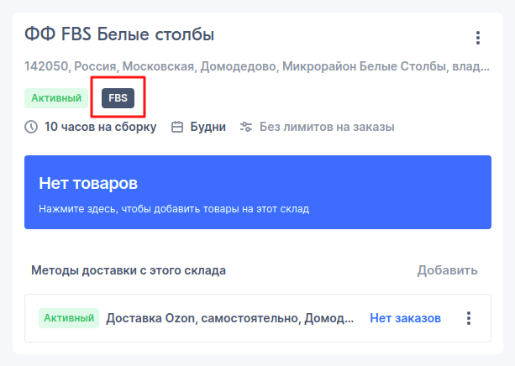Click the FBS badge
The image size is (515, 366).
coord(118,98)
